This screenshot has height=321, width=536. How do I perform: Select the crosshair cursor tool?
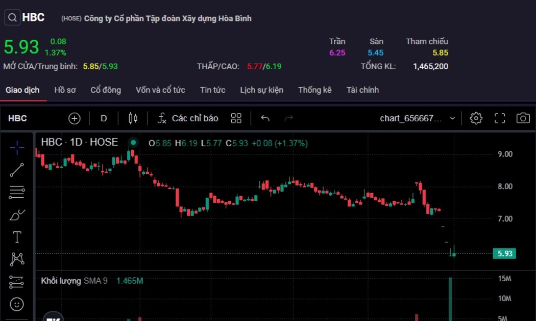pyautogui.click(x=17, y=148)
